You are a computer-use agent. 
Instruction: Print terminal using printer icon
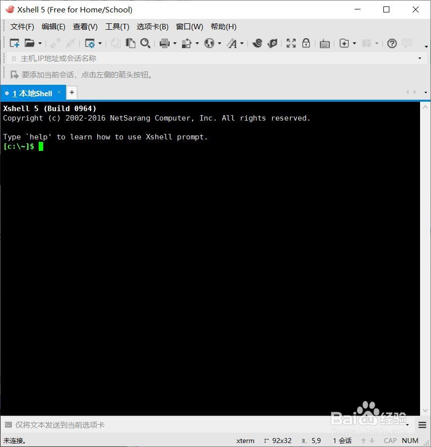165,43
